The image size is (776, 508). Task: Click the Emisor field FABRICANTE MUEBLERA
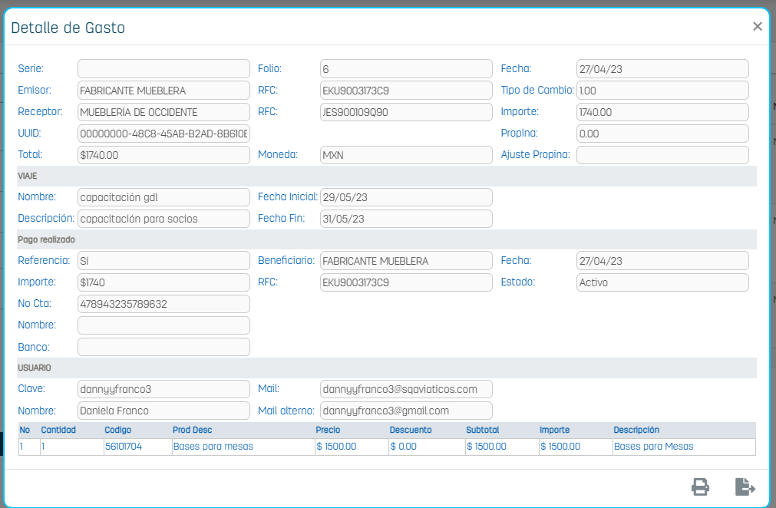click(163, 91)
